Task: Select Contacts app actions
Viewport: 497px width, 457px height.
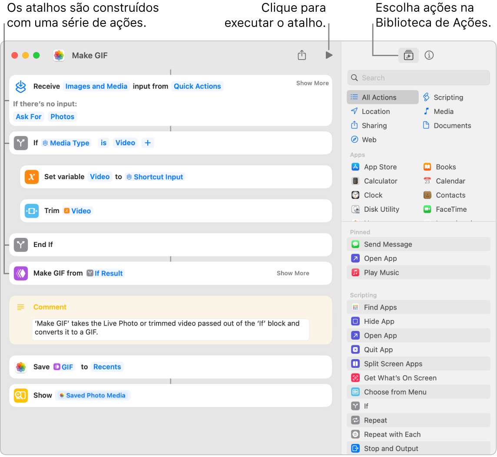Action: tap(449, 195)
